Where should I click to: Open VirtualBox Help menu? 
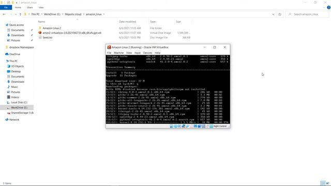(157, 53)
